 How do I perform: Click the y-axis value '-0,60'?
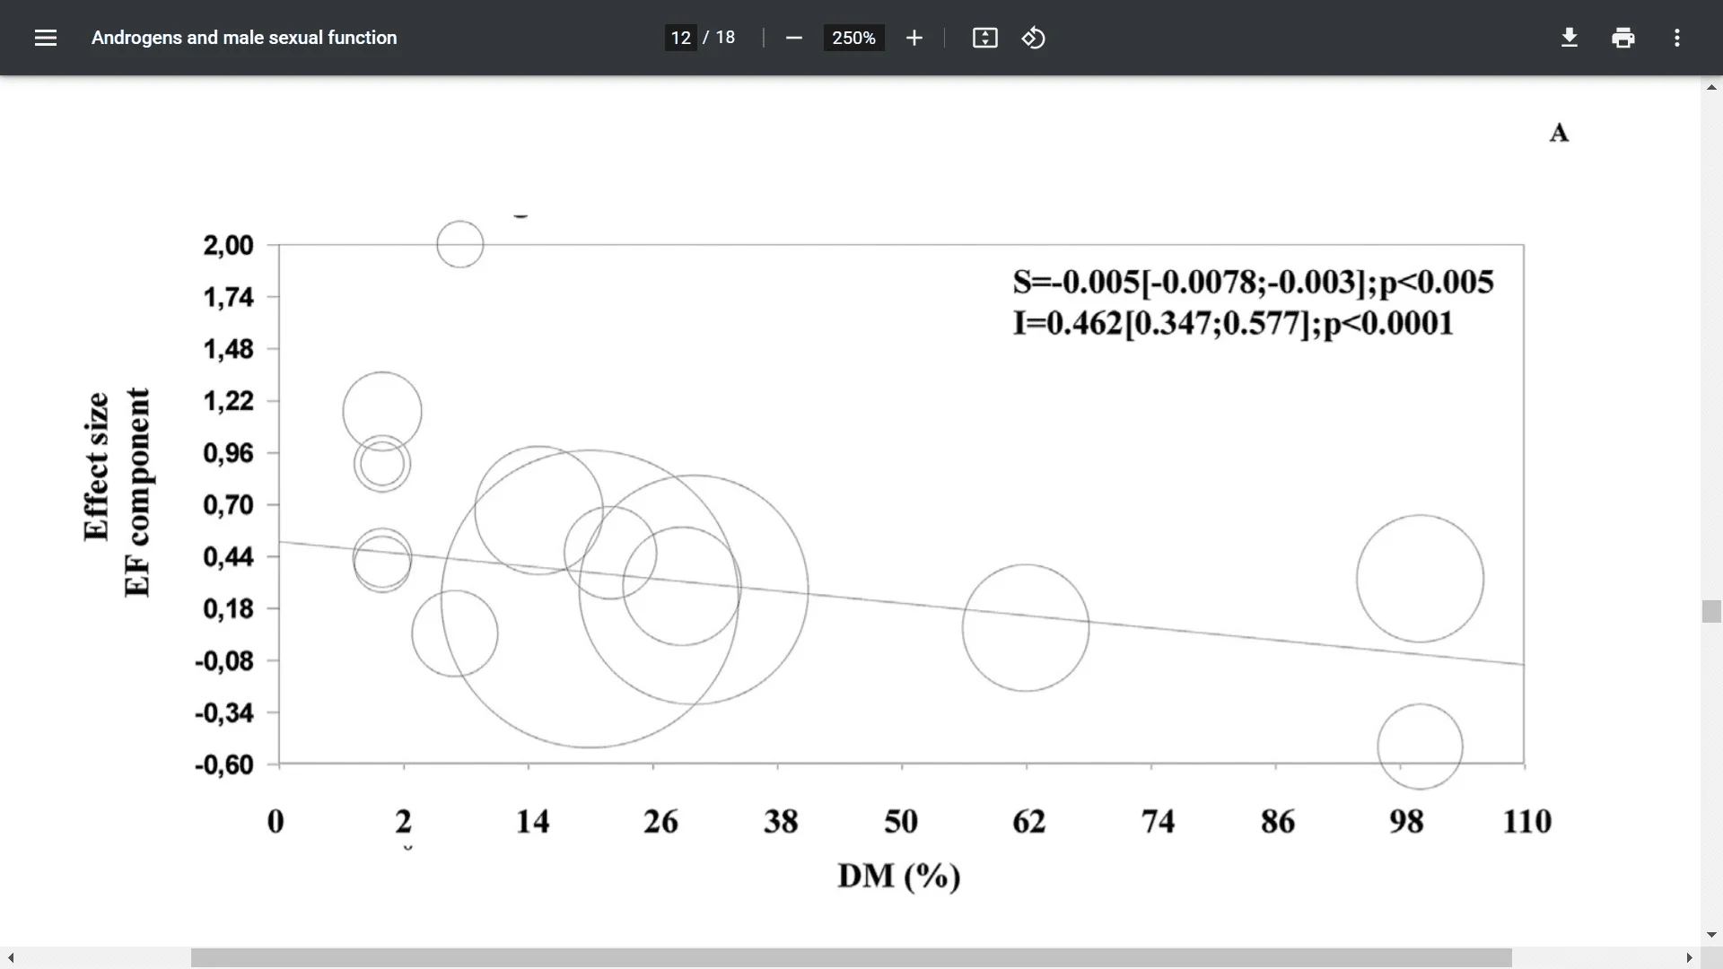tap(224, 765)
